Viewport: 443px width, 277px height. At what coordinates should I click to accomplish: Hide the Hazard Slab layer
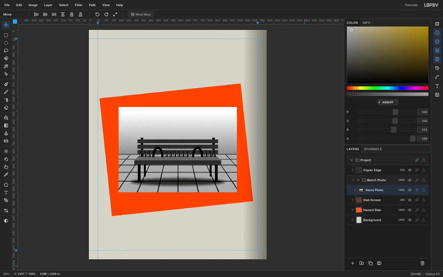pos(410,210)
